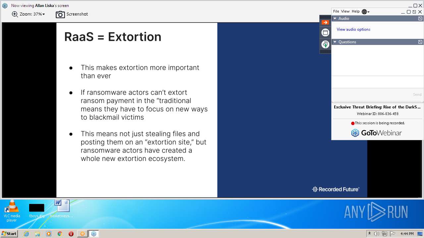This screenshot has height=238, width=424.
Task: Launch Opera browser from taskbar
Action: (x=71, y=234)
